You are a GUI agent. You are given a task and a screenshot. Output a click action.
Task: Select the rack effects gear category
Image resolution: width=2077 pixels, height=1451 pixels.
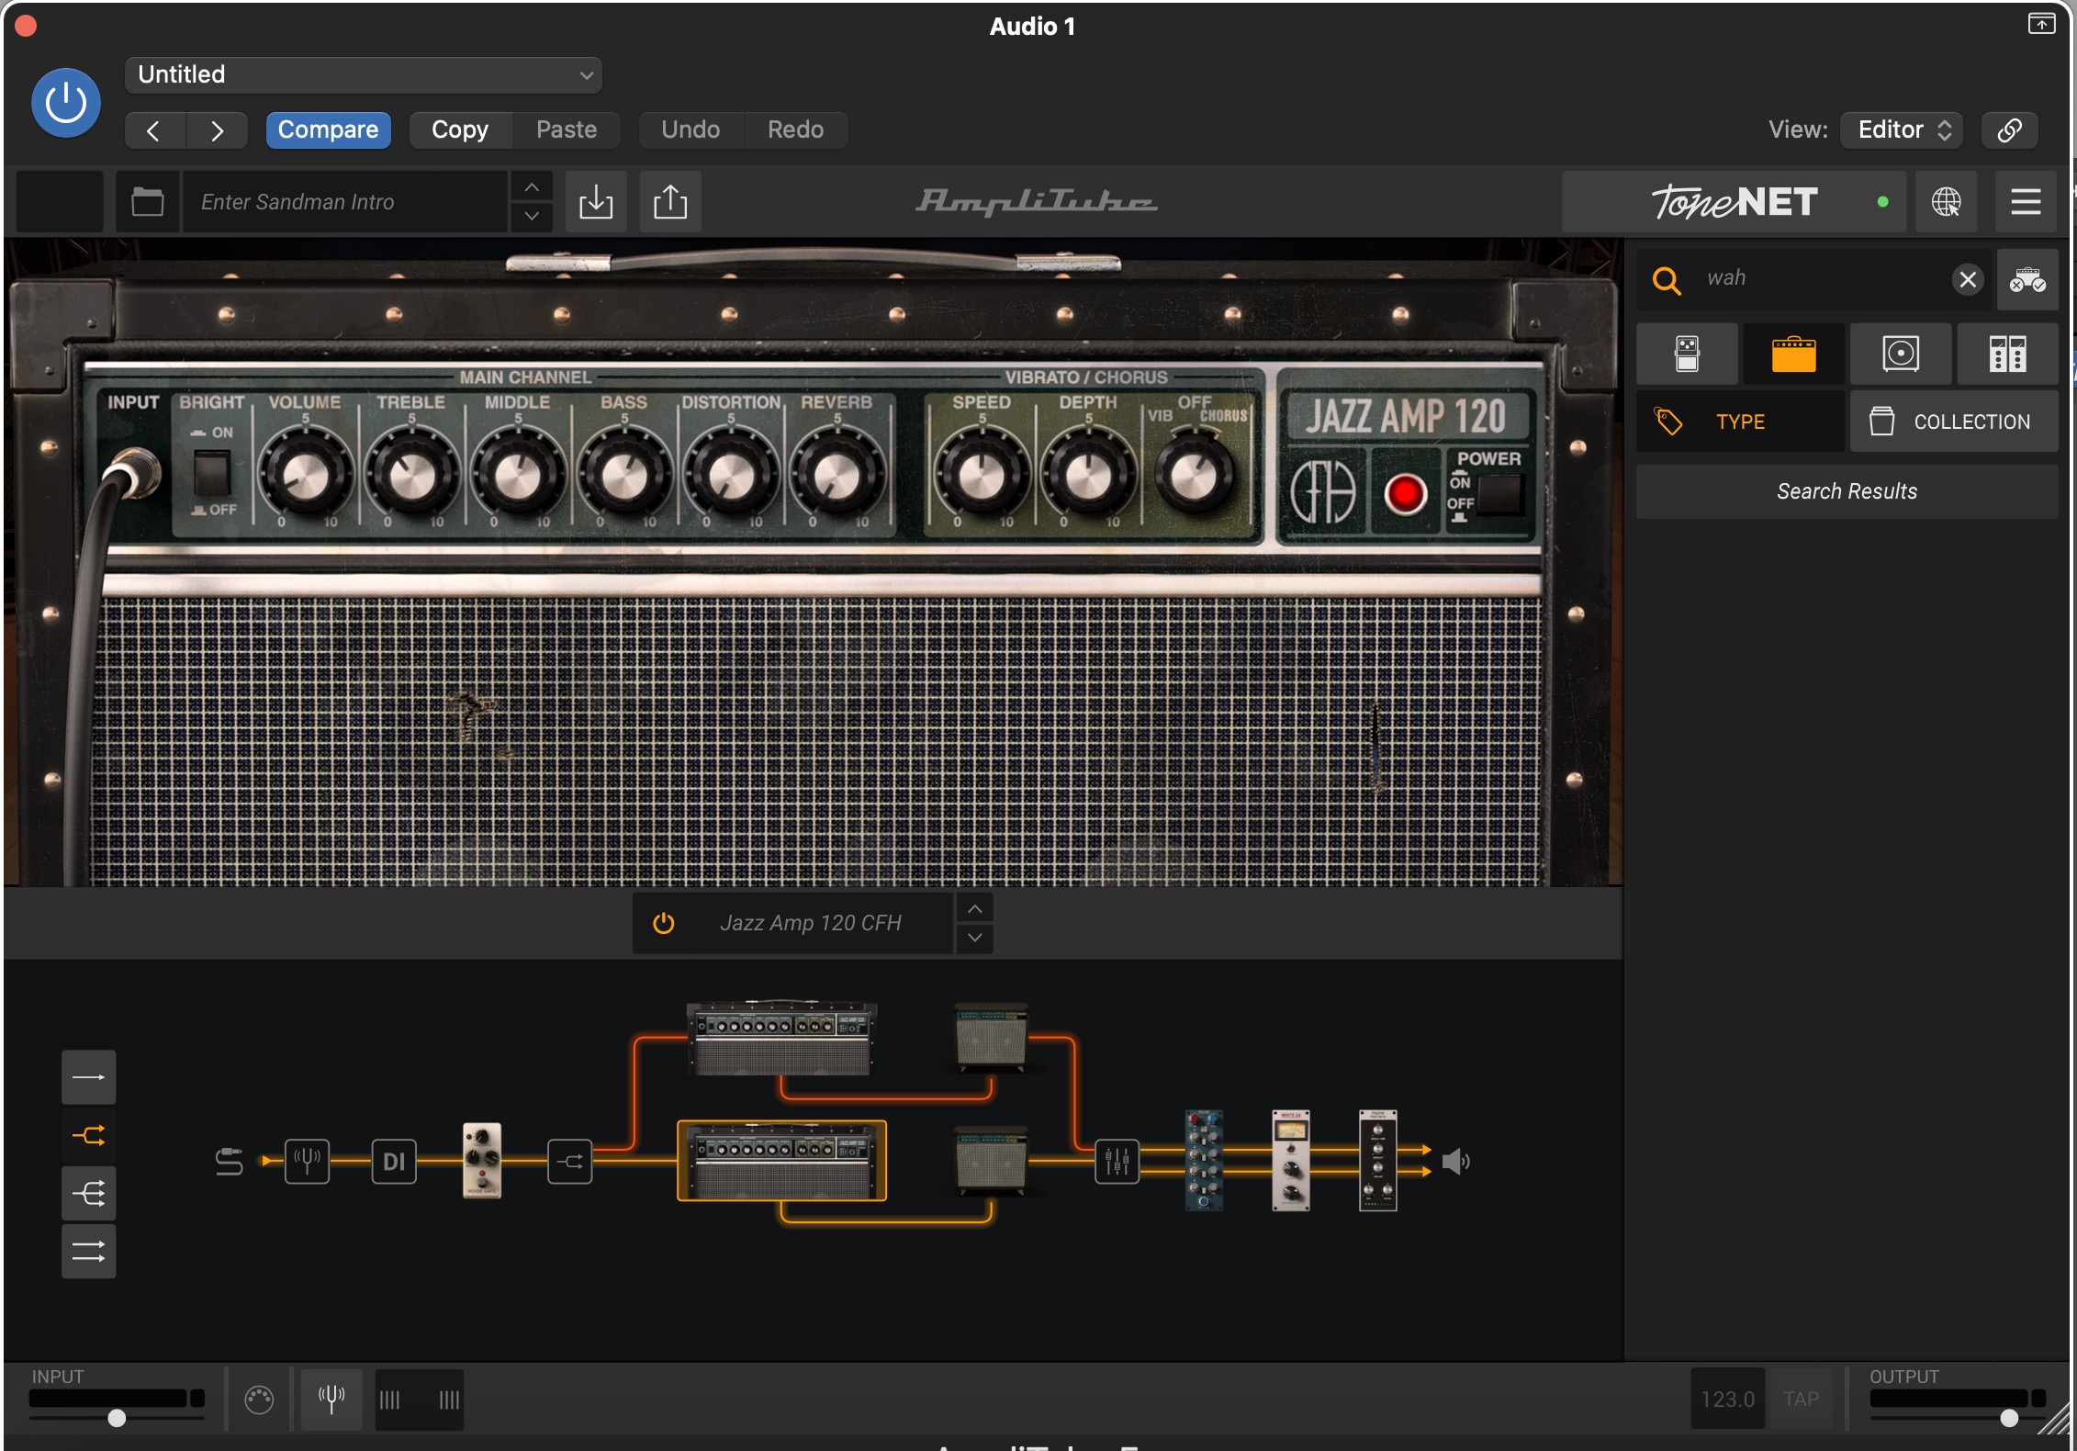2007,354
